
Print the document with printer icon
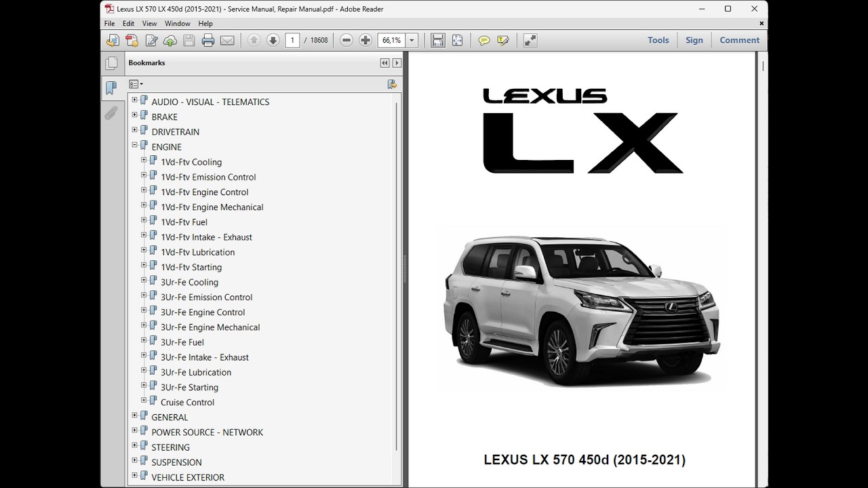pyautogui.click(x=208, y=41)
